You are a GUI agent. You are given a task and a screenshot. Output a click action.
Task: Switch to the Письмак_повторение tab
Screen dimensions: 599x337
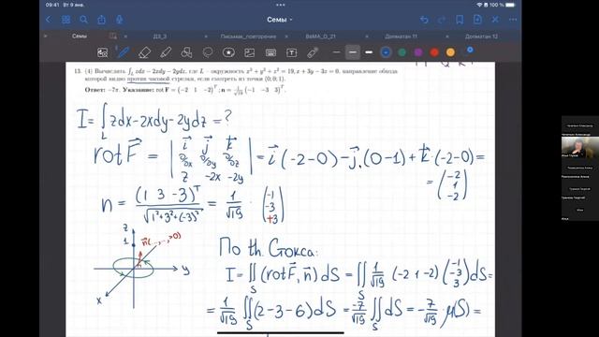248,37
